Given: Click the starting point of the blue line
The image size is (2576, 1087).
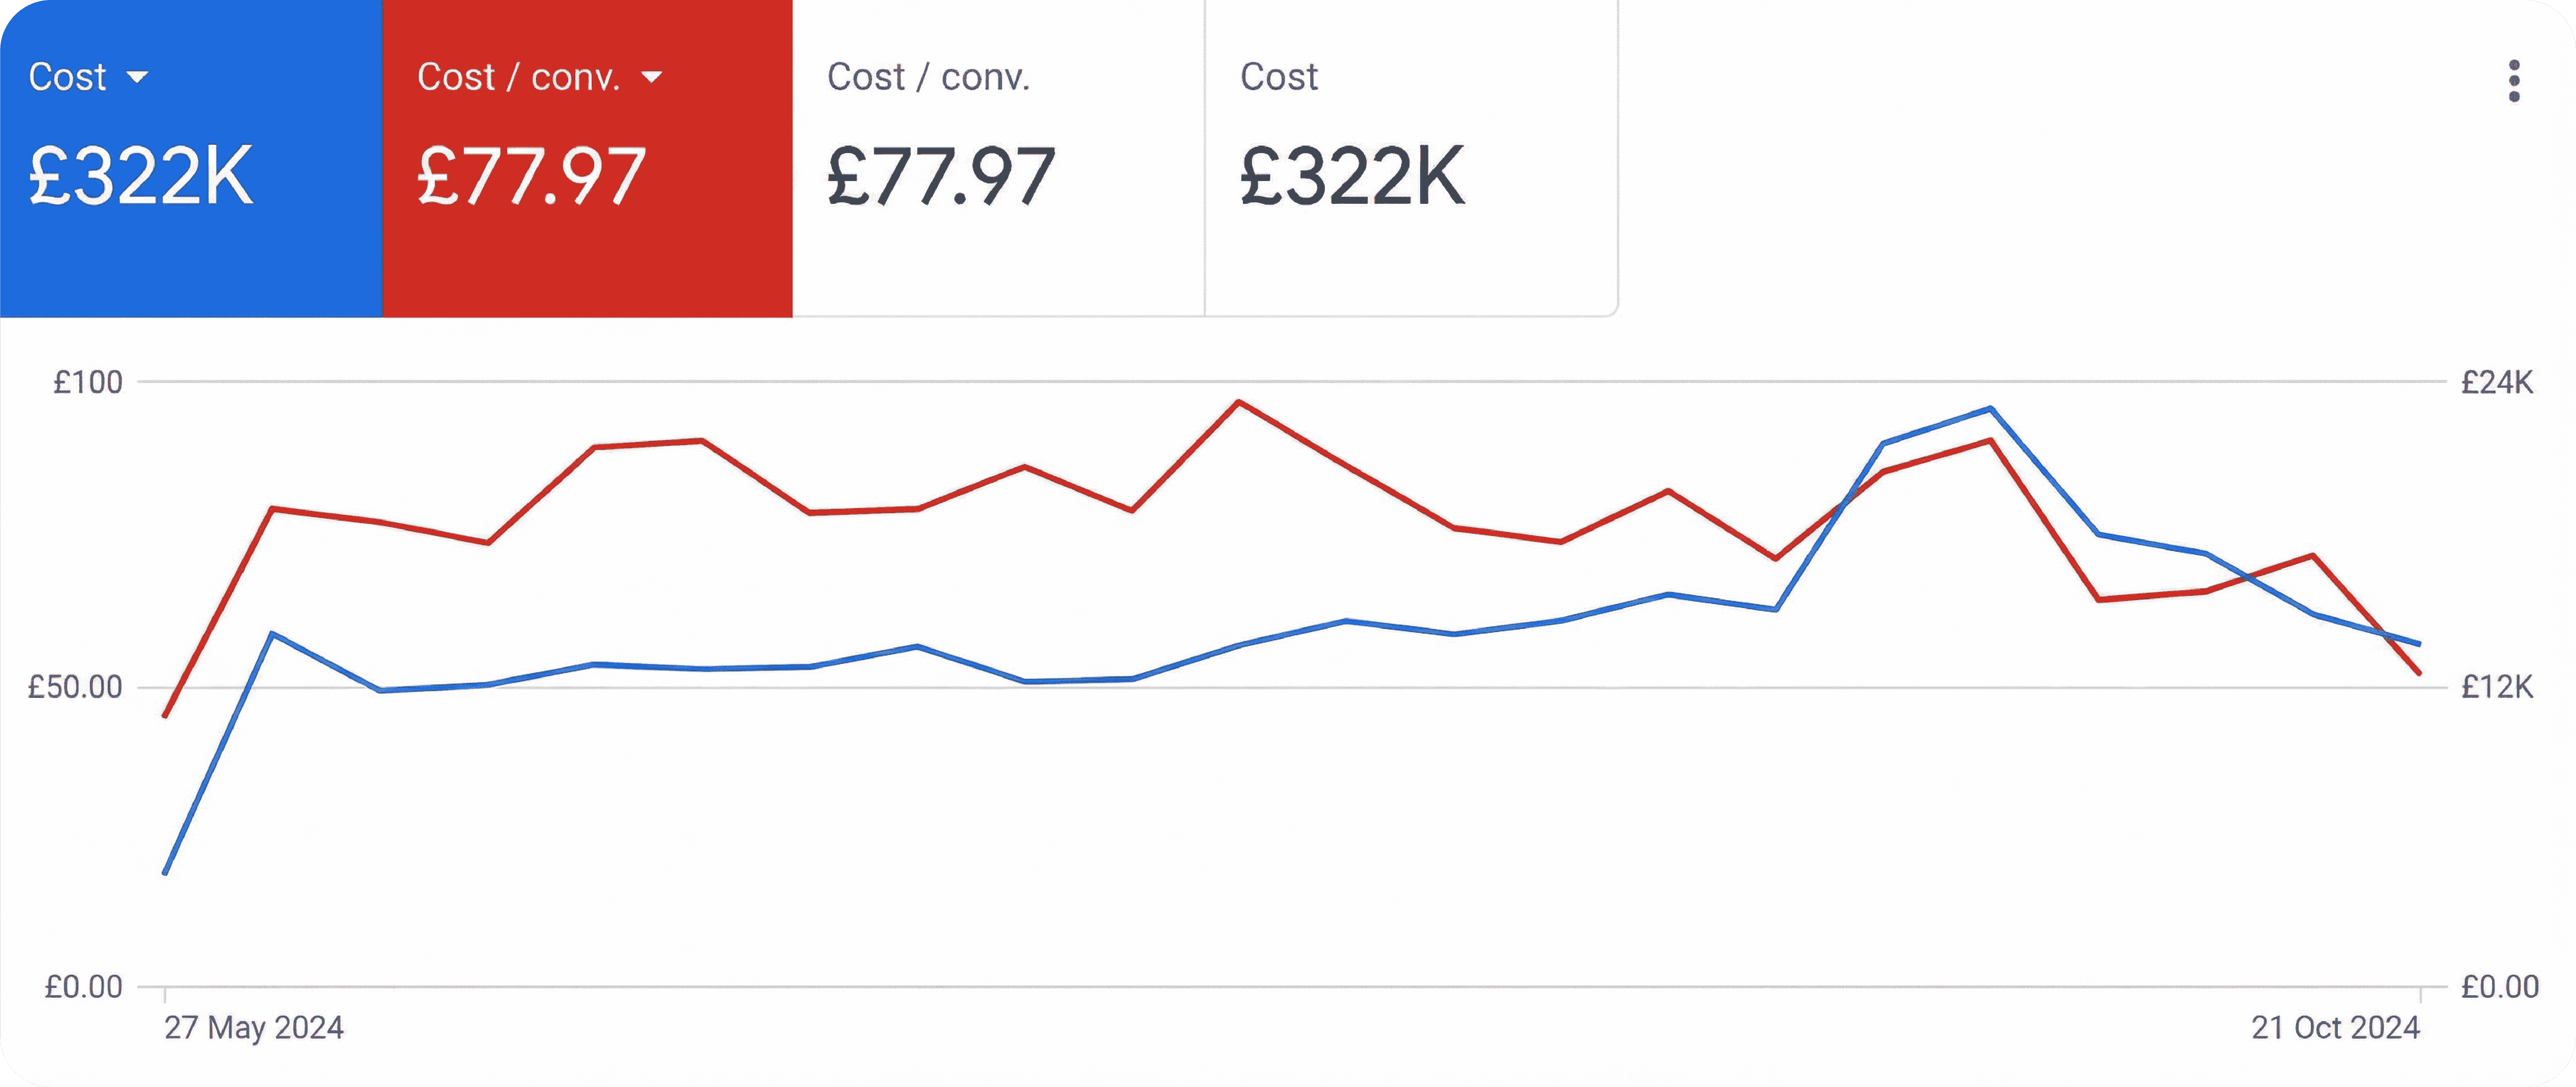Looking at the screenshot, I should 165,873.
